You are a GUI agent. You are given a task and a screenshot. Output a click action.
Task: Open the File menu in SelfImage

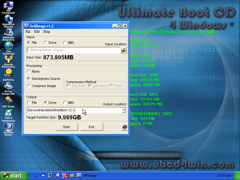28,32
